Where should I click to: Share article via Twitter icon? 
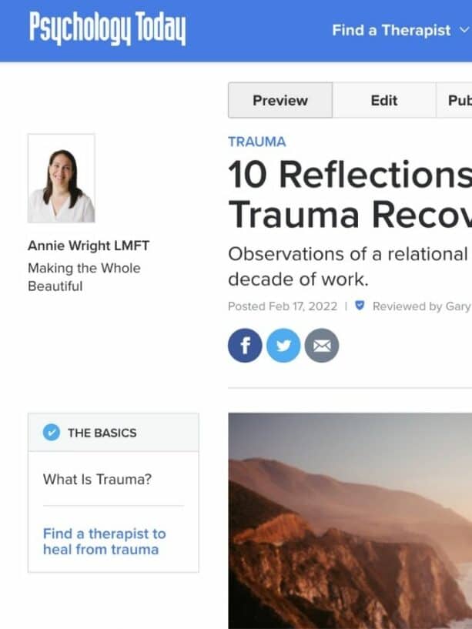point(283,346)
